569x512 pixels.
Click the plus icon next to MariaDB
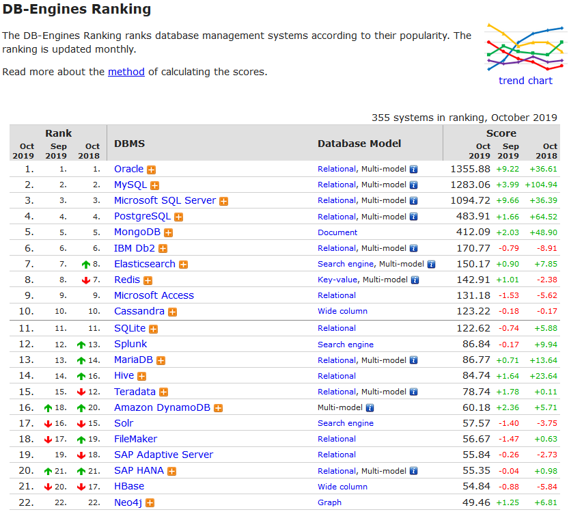point(161,360)
